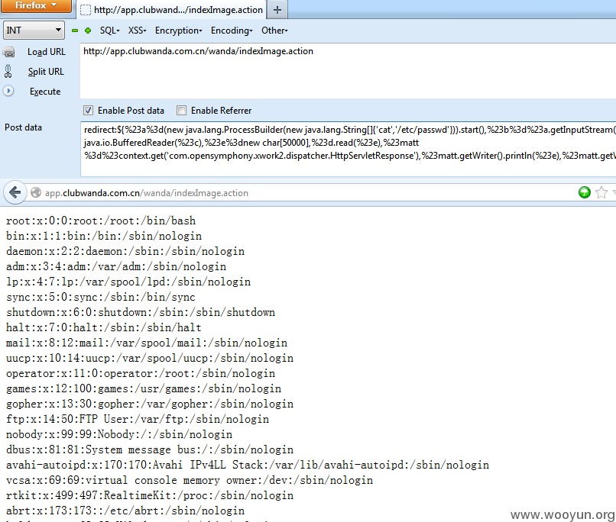Click the line starting 'uucp:x:10:14'
This screenshot has height=522, width=616.
(150, 358)
